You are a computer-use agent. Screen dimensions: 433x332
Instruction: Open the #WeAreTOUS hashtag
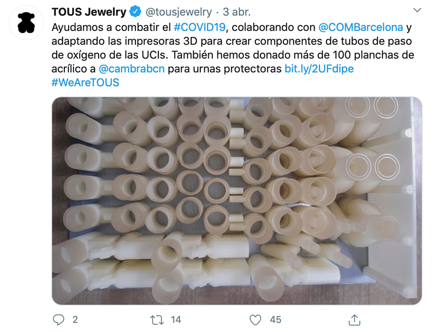pyautogui.click(x=85, y=83)
